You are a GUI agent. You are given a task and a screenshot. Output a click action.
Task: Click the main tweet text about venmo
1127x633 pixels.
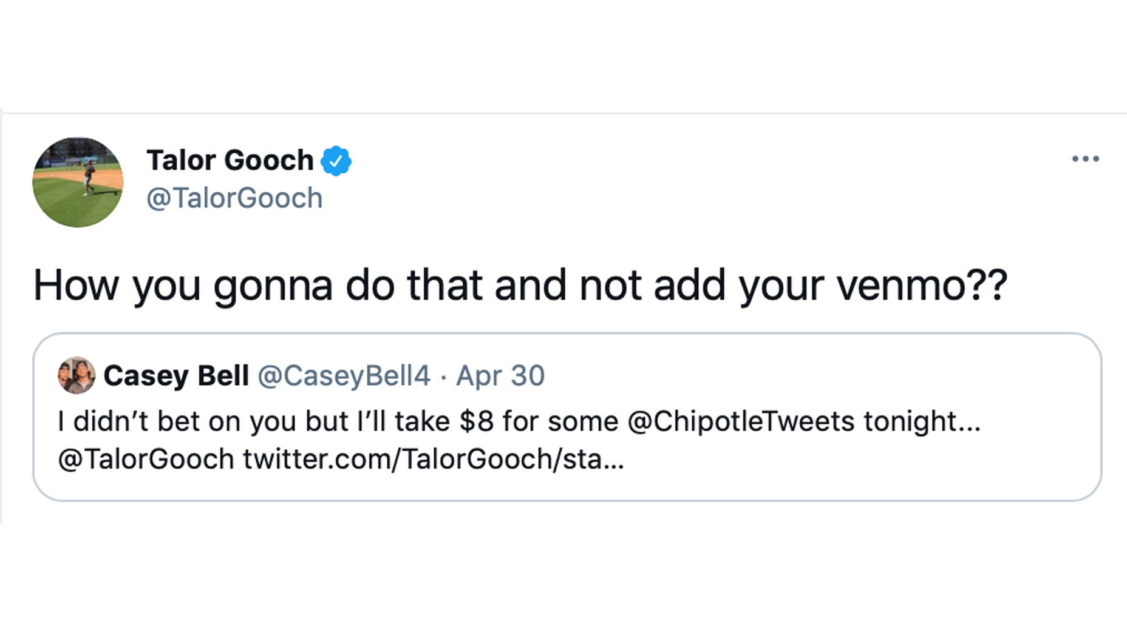520,285
